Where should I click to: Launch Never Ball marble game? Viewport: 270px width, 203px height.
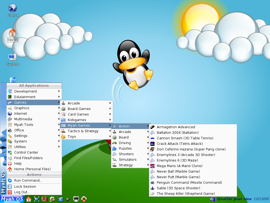[193, 171]
